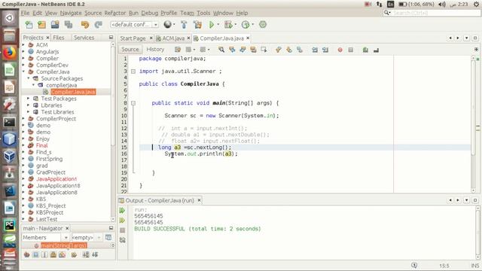The height and width of the screenshot is (271, 482).
Task: Click Re-run green arrows in Output panel
Action: point(122,211)
